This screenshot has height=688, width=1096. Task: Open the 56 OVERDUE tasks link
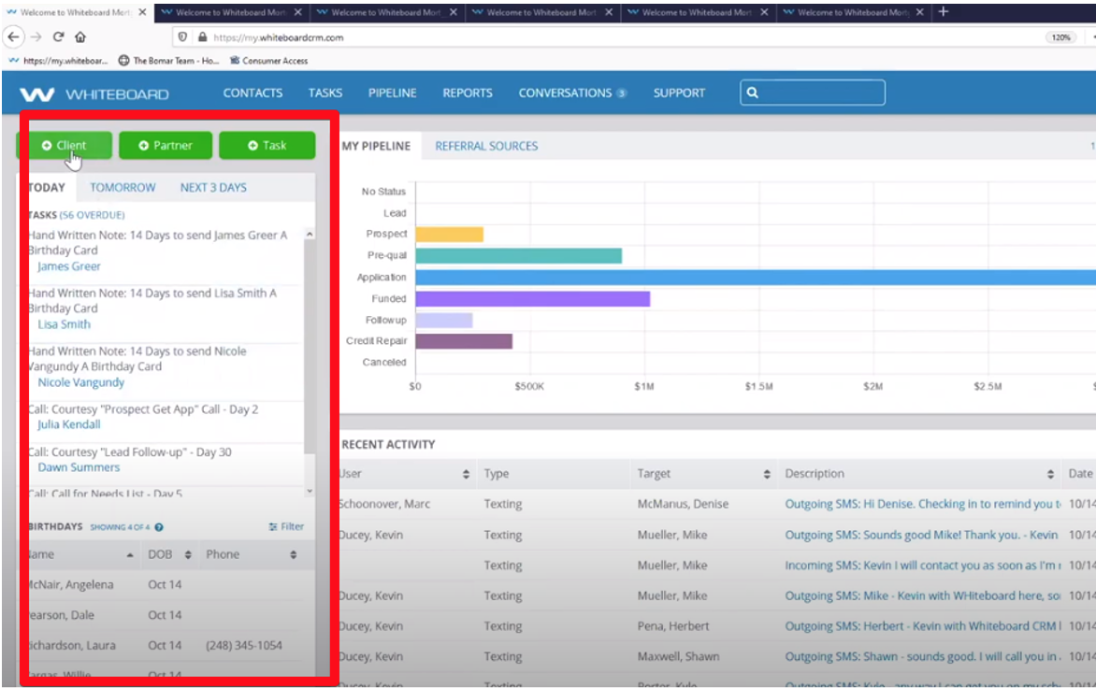[93, 215]
